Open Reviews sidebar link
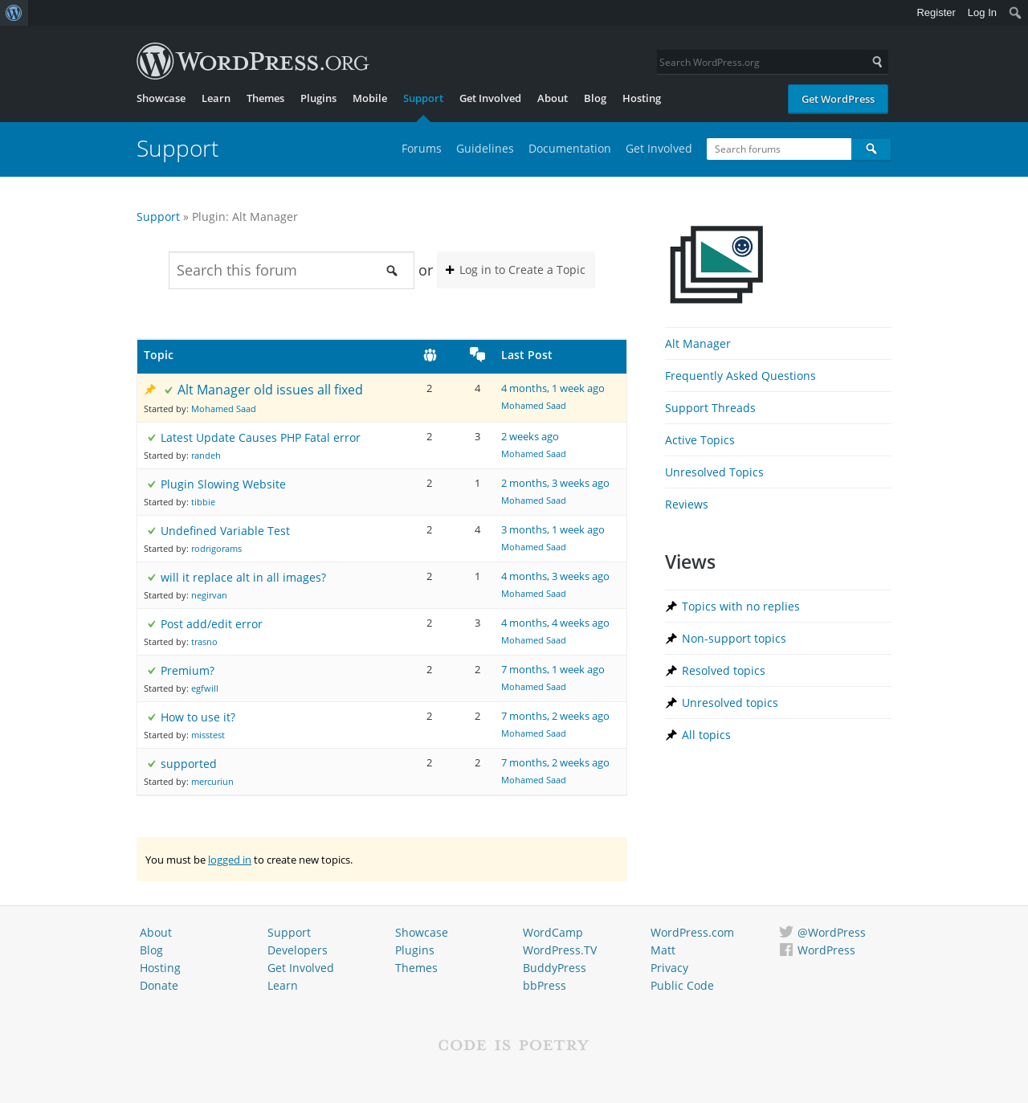 (687, 505)
